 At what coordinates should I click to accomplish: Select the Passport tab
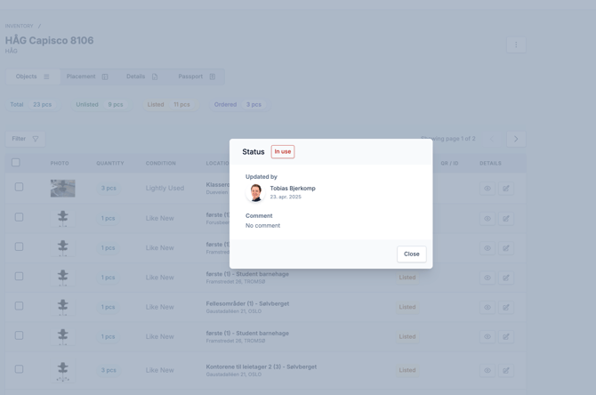tap(197, 77)
